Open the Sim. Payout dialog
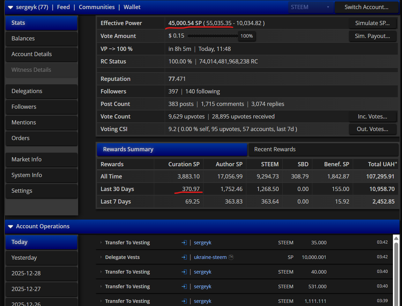Image resolution: width=402 pixels, height=306 pixels. pyautogui.click(x=372, y=36)
